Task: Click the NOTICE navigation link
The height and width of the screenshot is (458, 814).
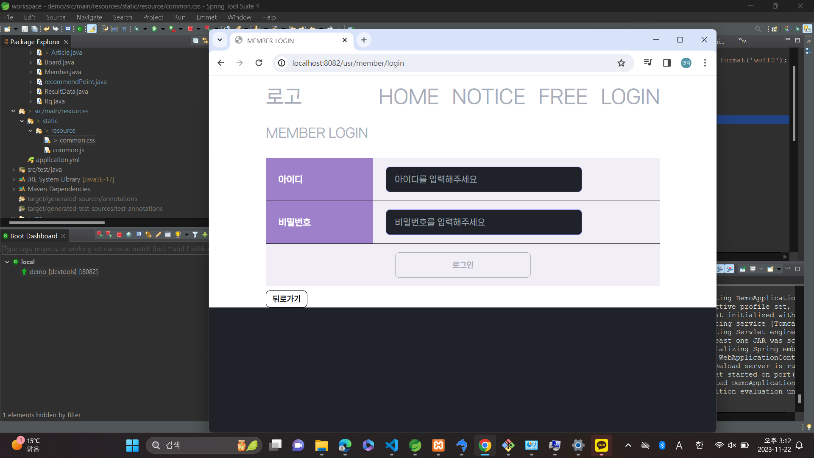Action: pyautogui.click(x=488, y=97)
